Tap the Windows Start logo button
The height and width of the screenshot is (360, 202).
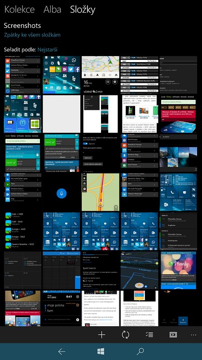[101, 351]
